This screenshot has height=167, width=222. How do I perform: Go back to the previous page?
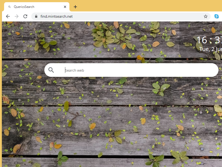pyautogui.click(x=8, y=16)
